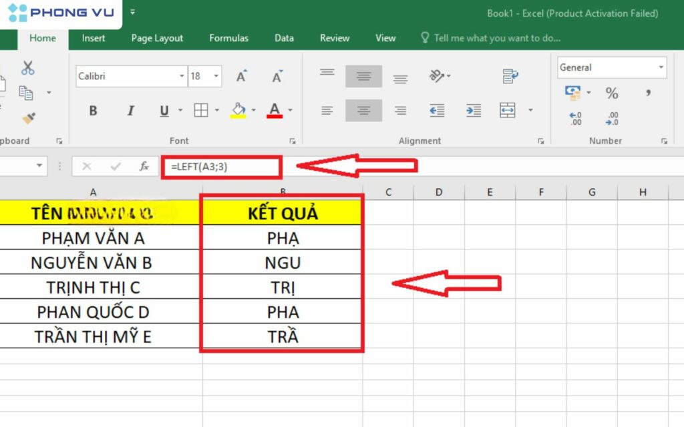Expand the General number format dropdown

[661, 67]
